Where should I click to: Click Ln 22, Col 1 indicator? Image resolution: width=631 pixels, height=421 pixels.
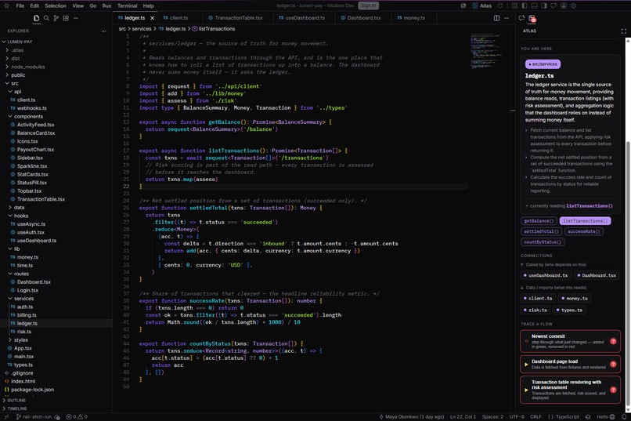point(463,417)
